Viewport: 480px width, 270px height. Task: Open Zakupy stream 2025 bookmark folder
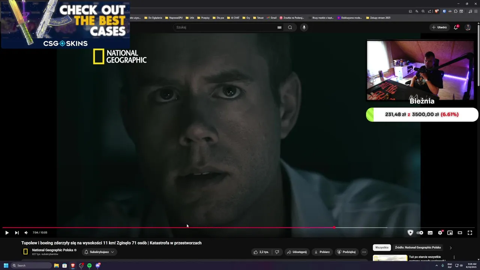click(x=378, y=18)
